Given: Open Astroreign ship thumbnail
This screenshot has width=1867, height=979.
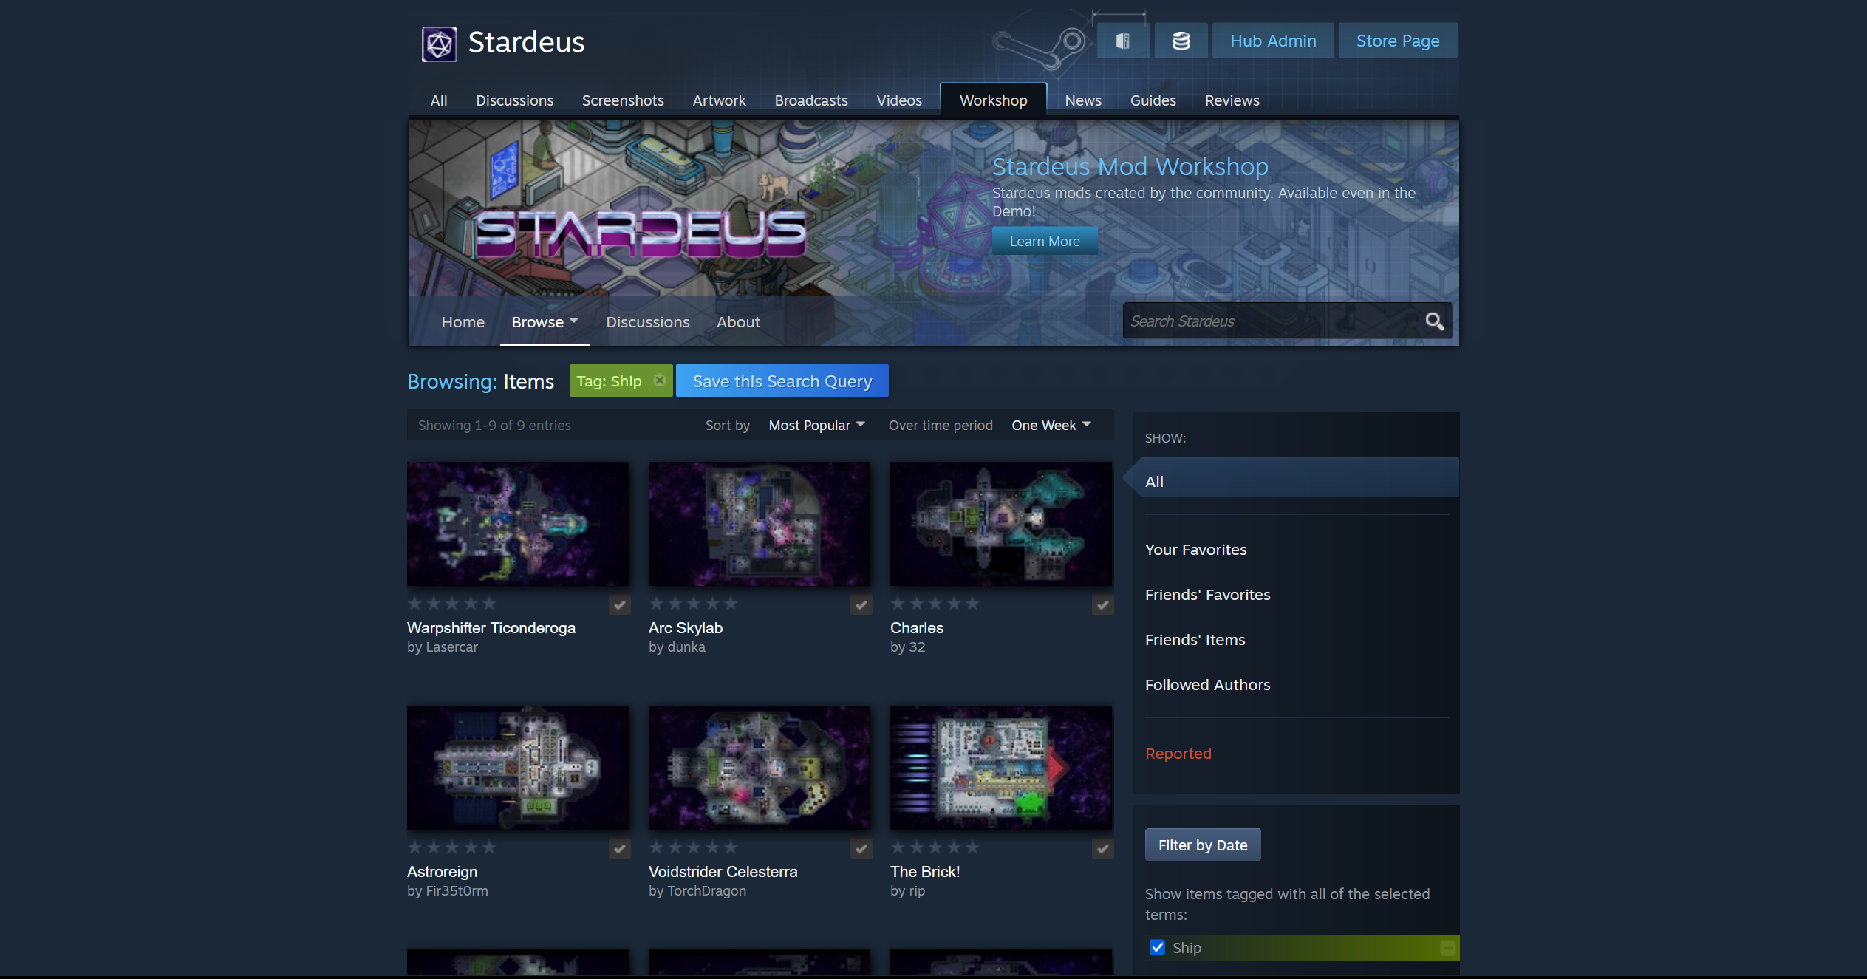Looking at the screenshot, I should (518, 768).
